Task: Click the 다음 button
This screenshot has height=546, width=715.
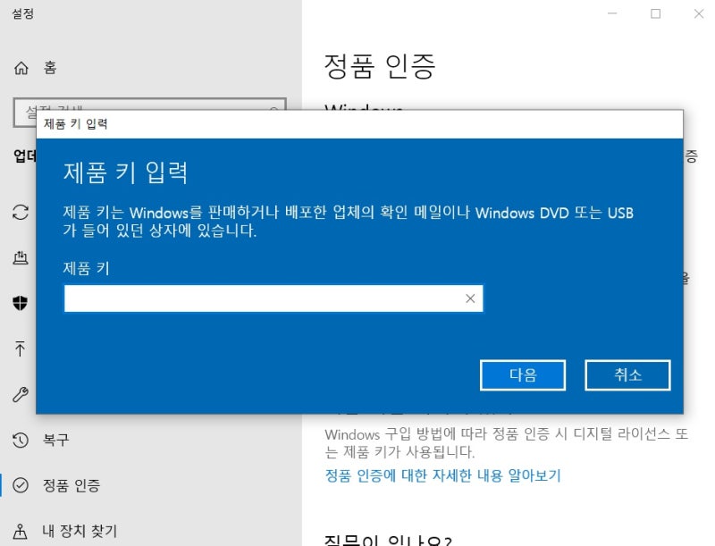Action: pos(523,375)
